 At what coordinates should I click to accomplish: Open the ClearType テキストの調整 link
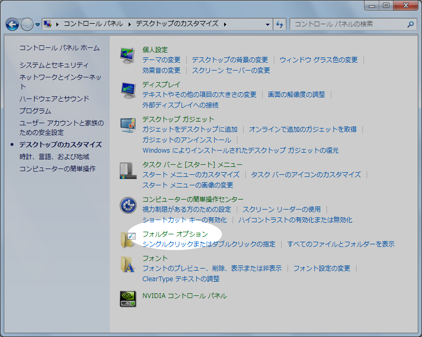[x=181, y=279]
